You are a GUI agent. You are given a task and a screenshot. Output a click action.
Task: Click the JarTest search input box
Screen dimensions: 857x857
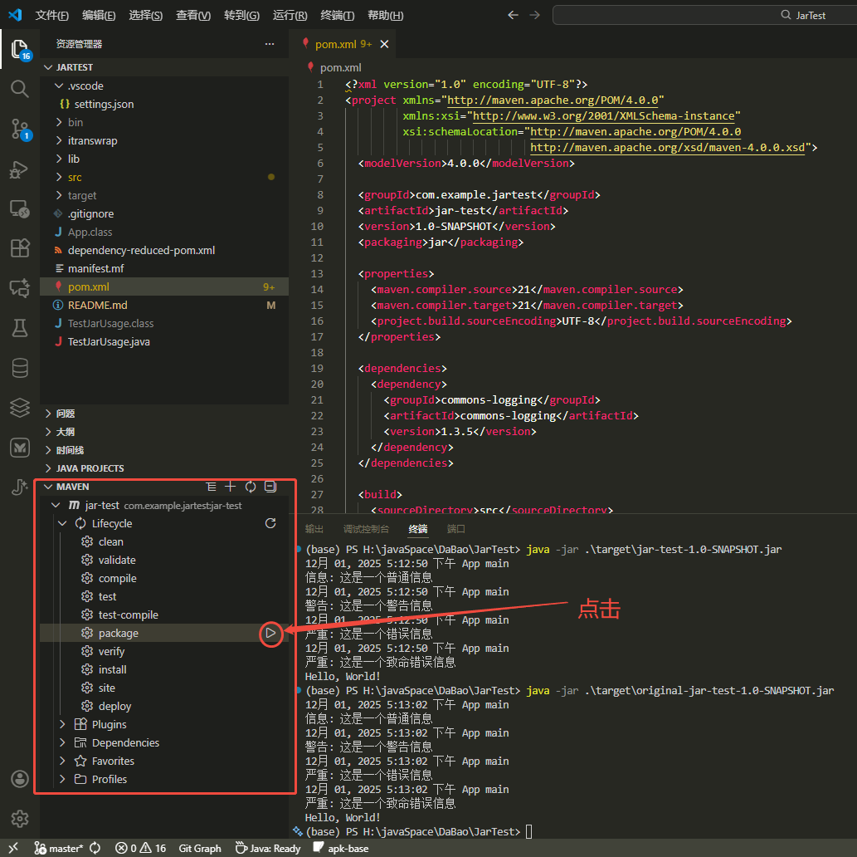(704, 15)
